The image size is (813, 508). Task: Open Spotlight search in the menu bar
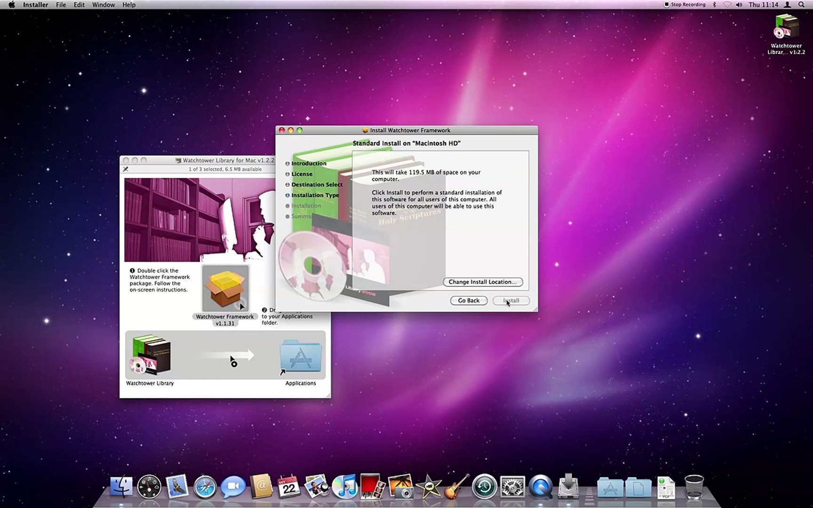point(801,5)
